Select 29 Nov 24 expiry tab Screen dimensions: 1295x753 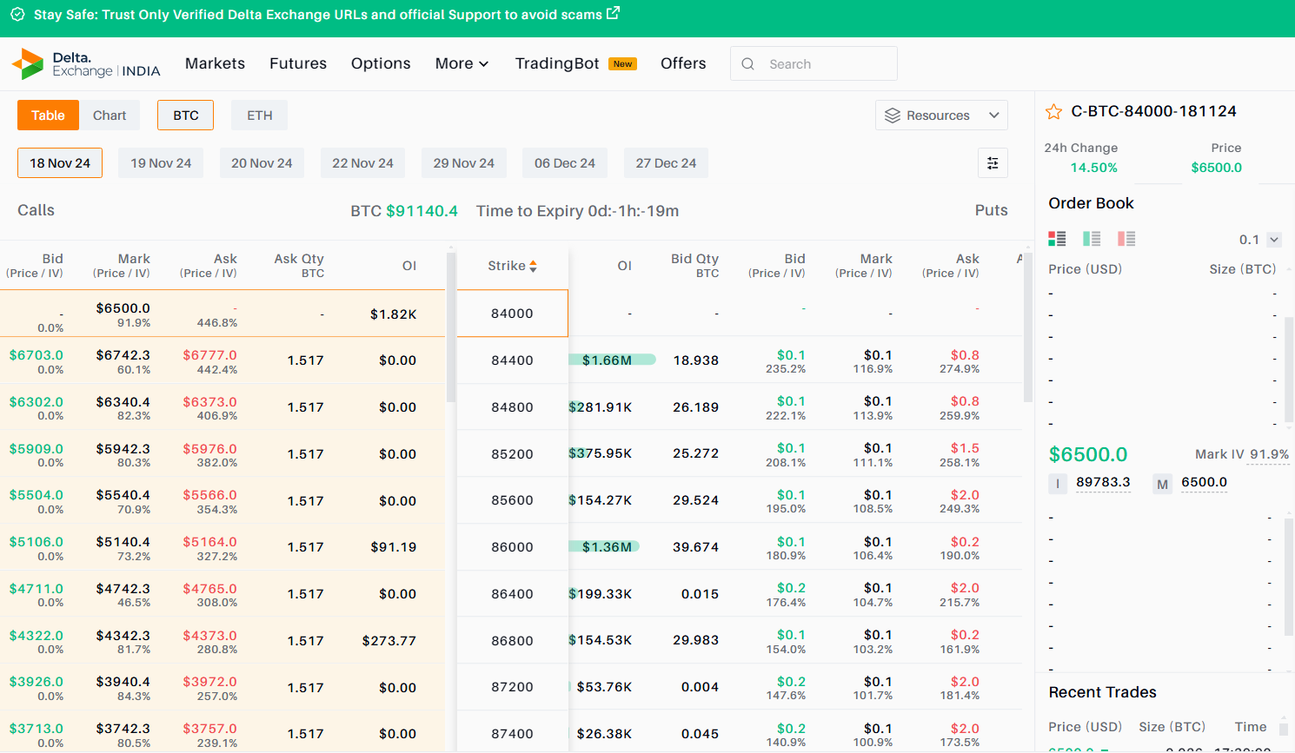(464, 163)
